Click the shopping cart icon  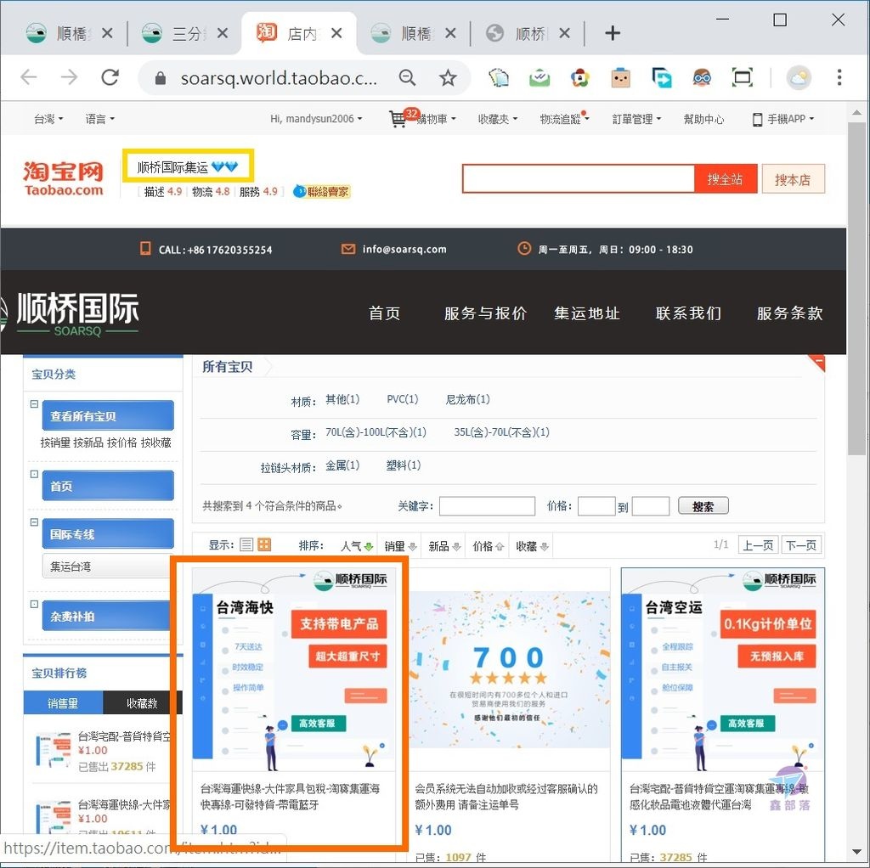(398, 118)
